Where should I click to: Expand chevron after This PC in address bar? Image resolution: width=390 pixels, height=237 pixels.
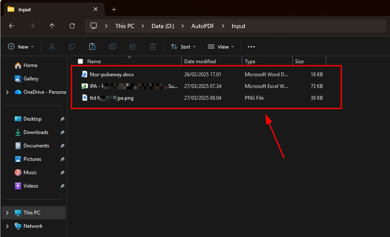143,26
